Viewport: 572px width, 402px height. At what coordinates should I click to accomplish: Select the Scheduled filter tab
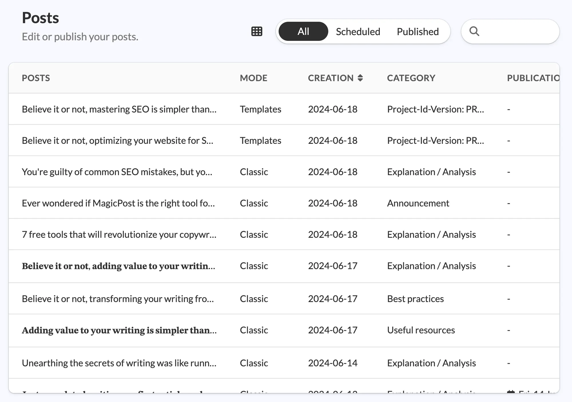358,31
